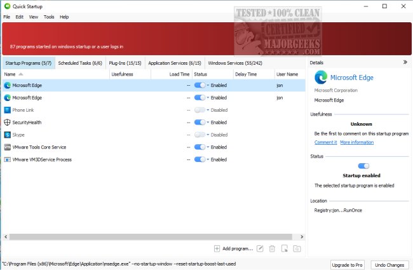Collapse the Details panel with double chevron
Screen dimensions: 413x270
pyautogui.click(x=405, y=63)
